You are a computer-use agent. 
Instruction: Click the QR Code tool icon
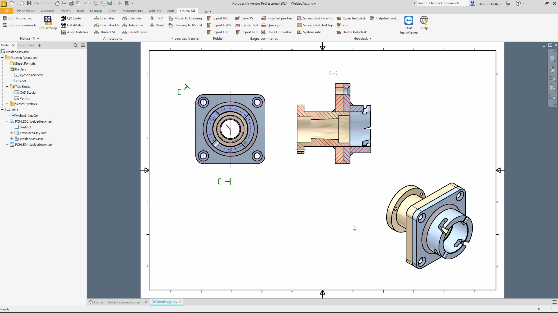click(x=63, y=18)
